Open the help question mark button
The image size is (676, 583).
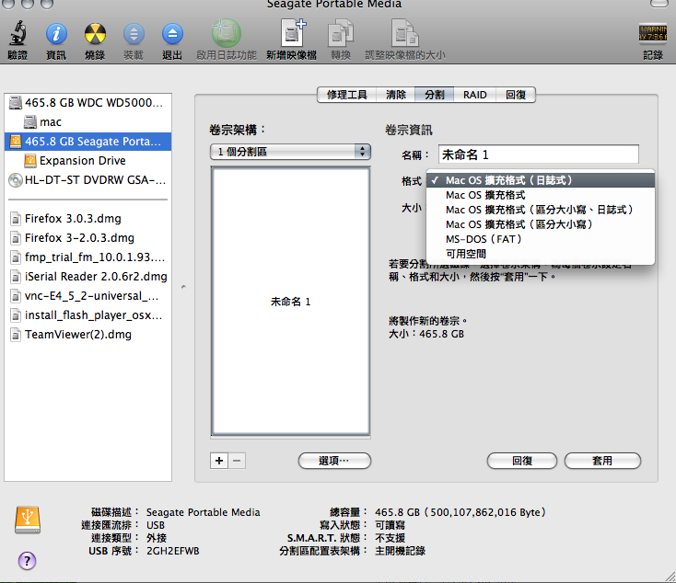pos(27,561)
